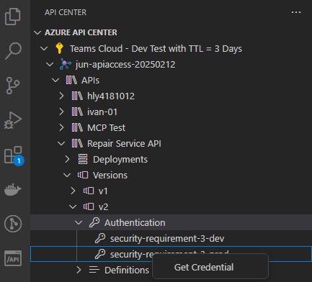Click the server icon beside Deployments

pyautogui.click(x=83, y=159)
